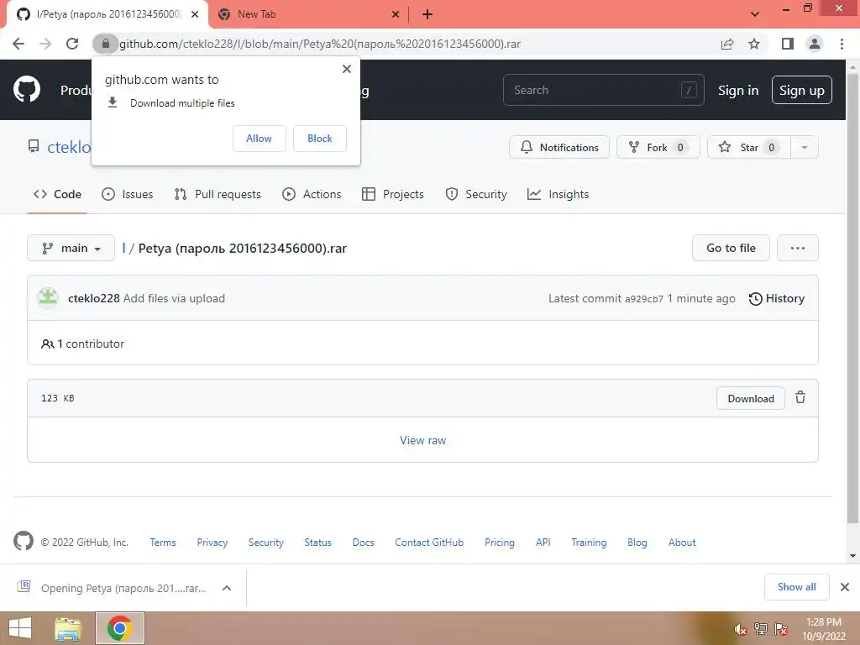Click the Add files via upload commit message
The height and width of the screenshot is (645, 860).
coord(174,298)
